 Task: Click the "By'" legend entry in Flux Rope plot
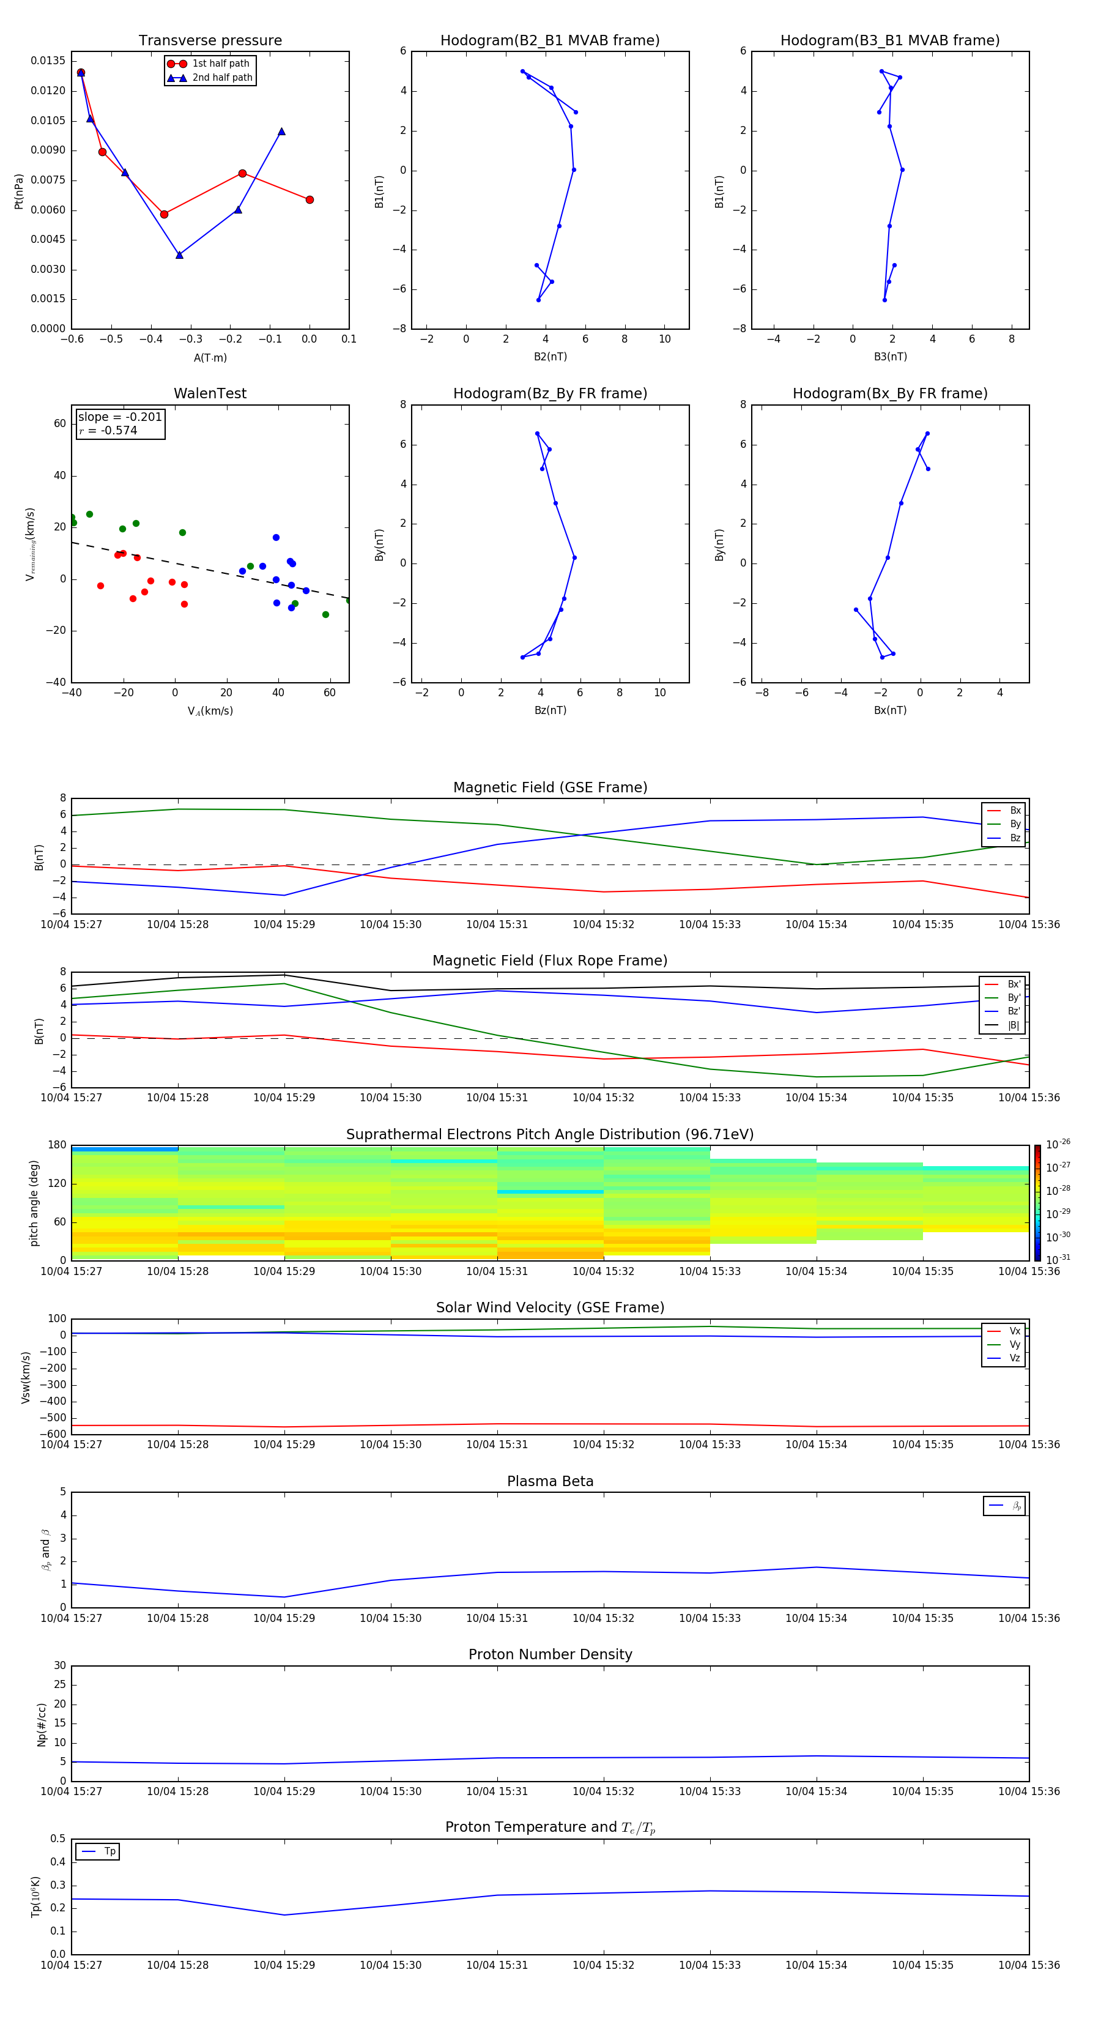click(1003, 998)
